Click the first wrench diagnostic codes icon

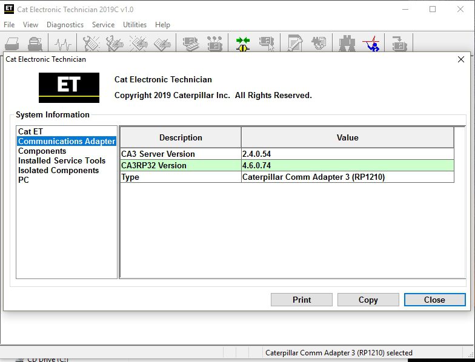(91, 44)
